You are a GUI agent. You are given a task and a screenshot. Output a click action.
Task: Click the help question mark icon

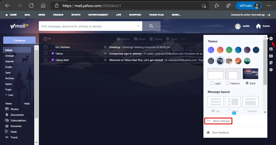pos(271,70)
